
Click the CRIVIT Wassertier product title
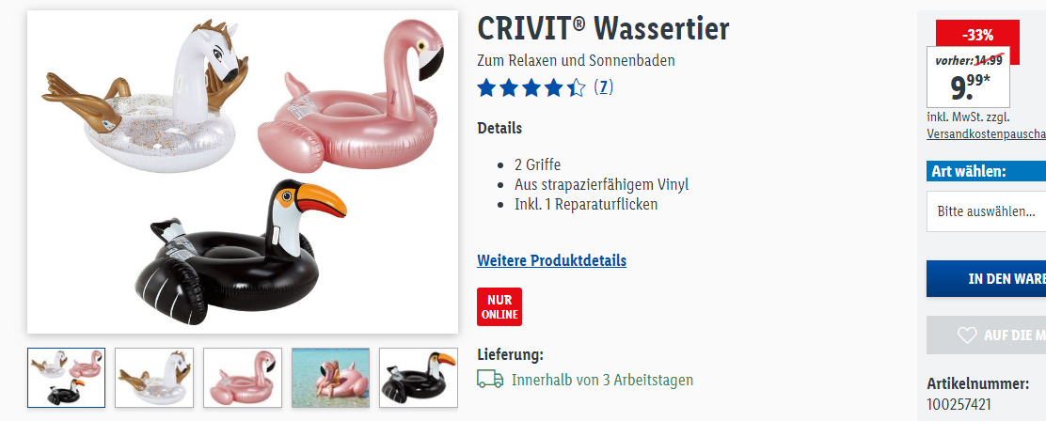tap(603, 28)
